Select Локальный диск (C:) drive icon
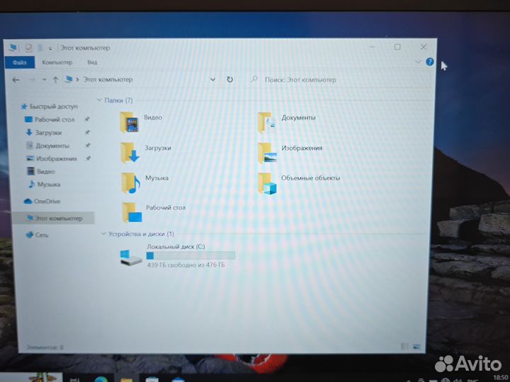Screen dimensions: 510x382 (x=131, y=257)
